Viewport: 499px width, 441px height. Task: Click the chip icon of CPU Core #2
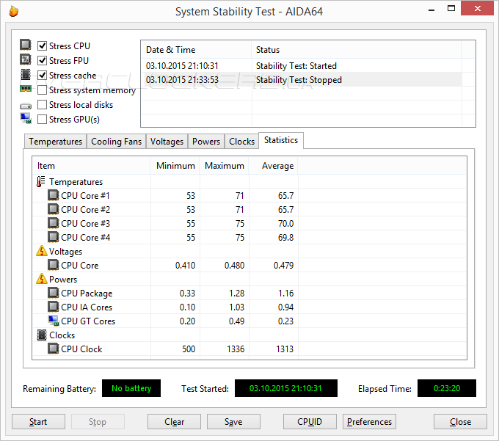point(53,209)
